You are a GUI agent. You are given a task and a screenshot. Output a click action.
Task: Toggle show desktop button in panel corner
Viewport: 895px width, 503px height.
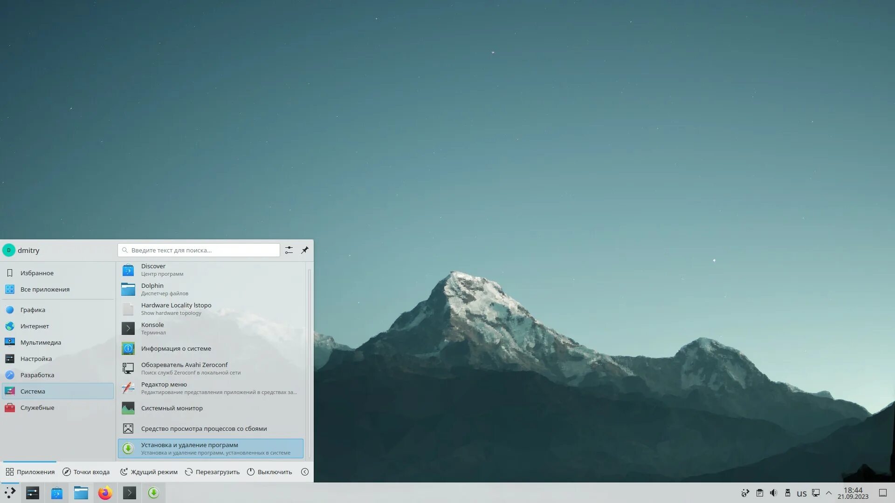tap(882, 493)
